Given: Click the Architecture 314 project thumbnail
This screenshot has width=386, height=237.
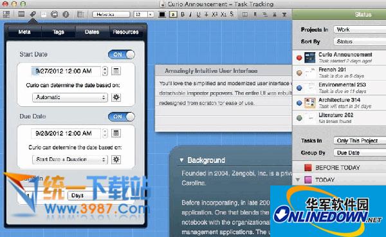Looking at the screenshot, I should [x=309, y=103].
